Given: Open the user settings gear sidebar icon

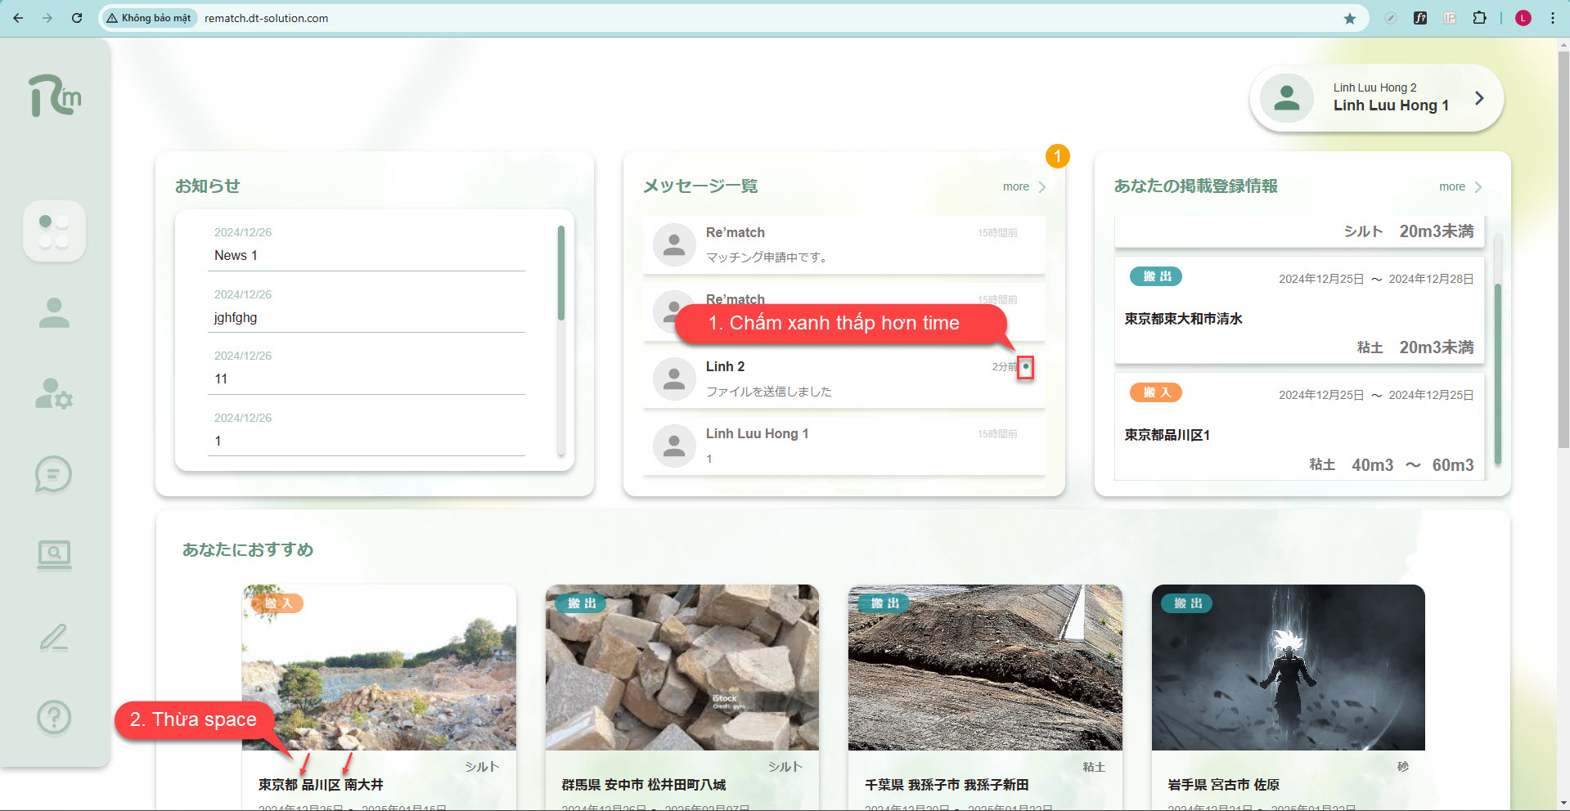Looking at the screenshot, I should 54,394.
